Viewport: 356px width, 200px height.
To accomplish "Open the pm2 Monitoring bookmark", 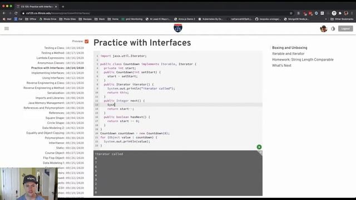I will click(132, 19).
